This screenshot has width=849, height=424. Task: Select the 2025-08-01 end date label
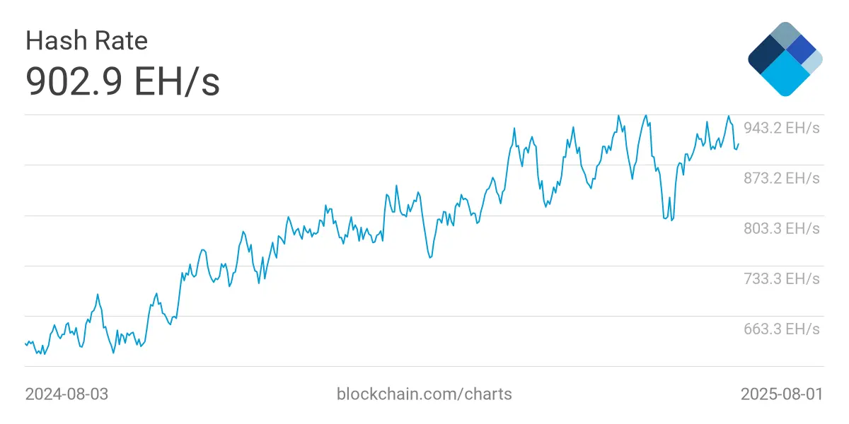coord(781,394)
